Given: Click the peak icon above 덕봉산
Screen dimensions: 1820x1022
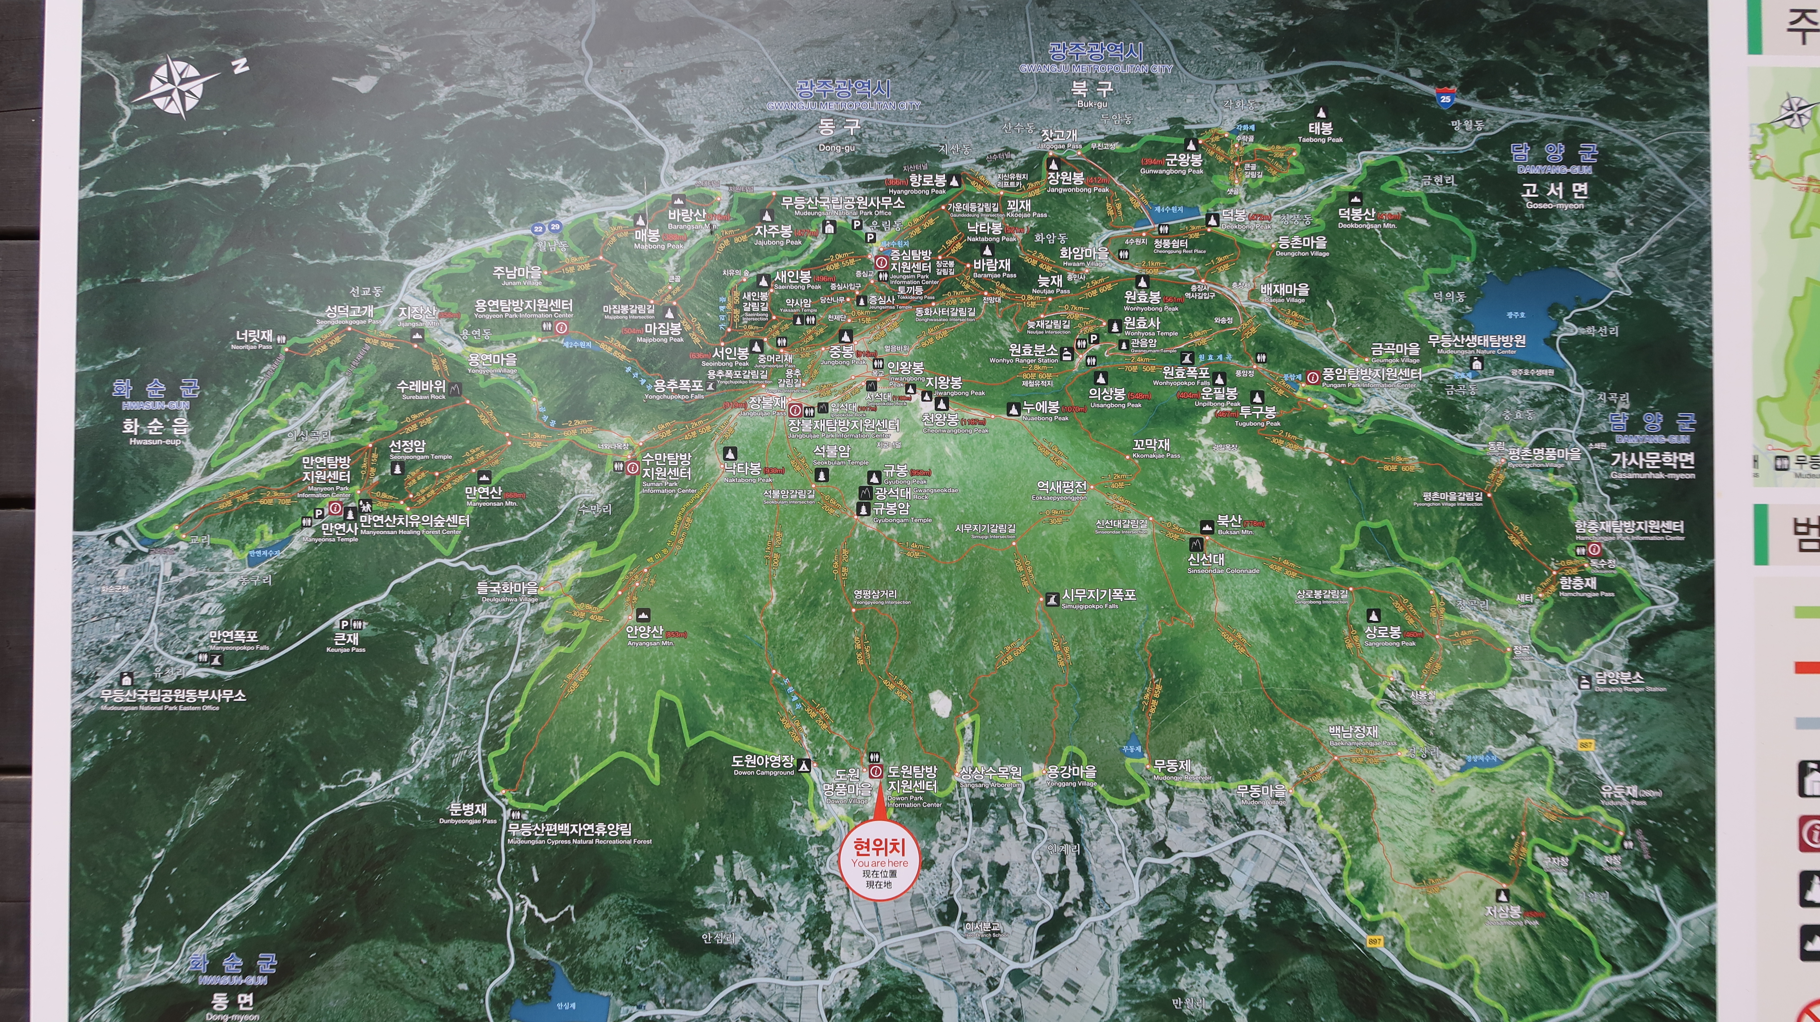Looking at the screenshot, I should (1354, 199).
